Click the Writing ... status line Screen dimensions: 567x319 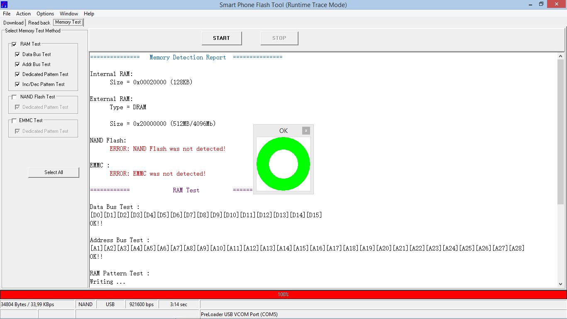[108, 282]
